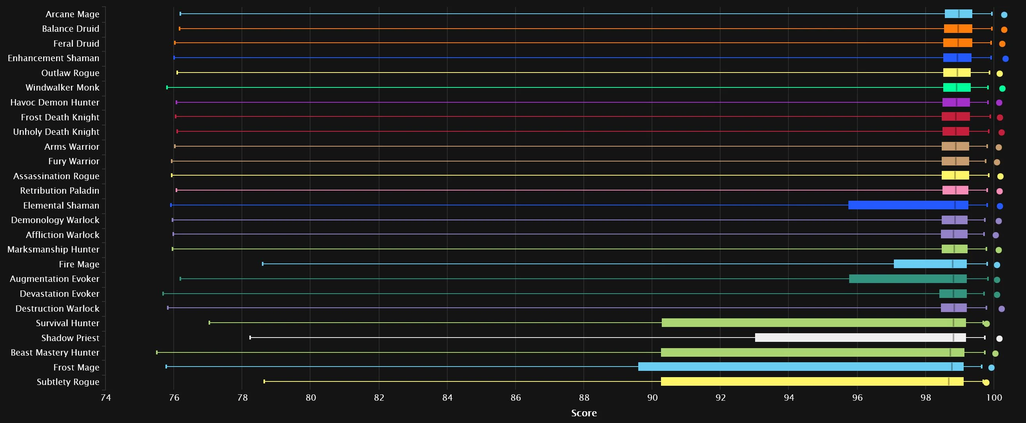Click the Augmentation Evoker label
The image size is (1026, 423).
pos(54,279)
